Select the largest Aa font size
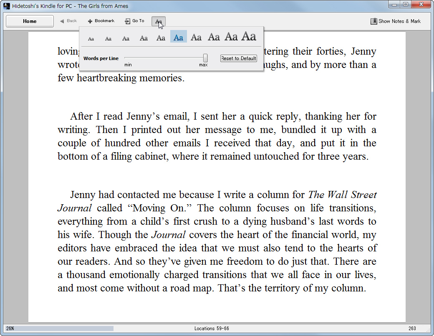This screenshot has width=434, height=336. click(249, 36)
